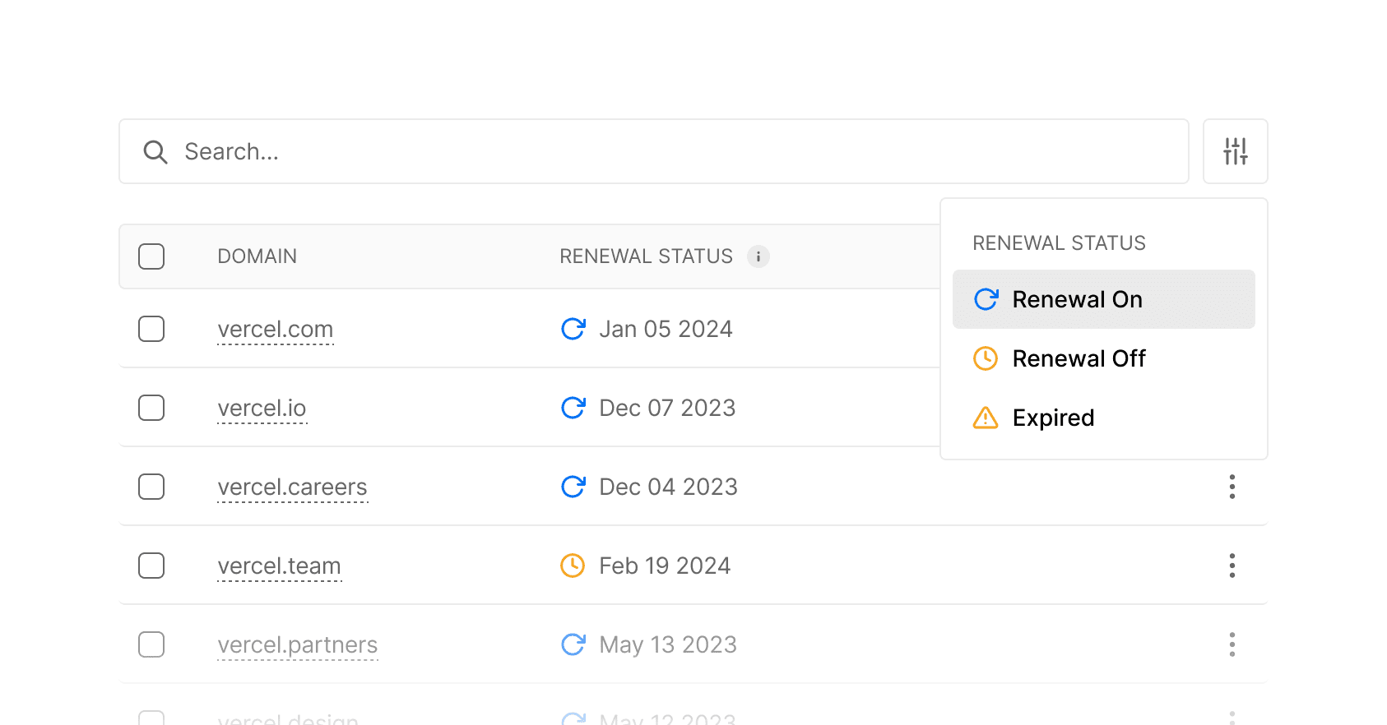Click clock icon beside Feb 19 2024

coord(573,566)
